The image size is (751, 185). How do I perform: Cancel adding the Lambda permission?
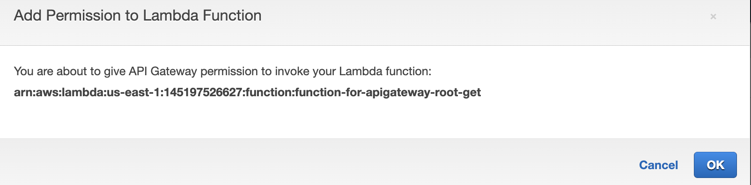pos(658,165)
